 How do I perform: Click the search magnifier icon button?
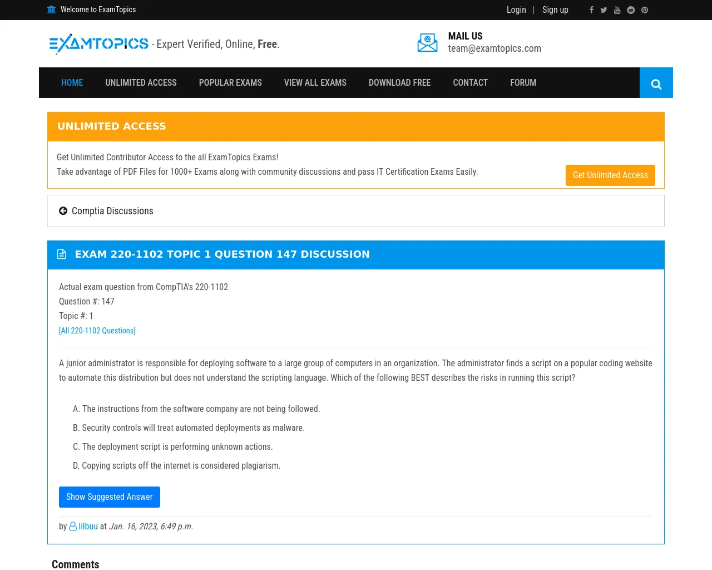[x=656, y=83]
